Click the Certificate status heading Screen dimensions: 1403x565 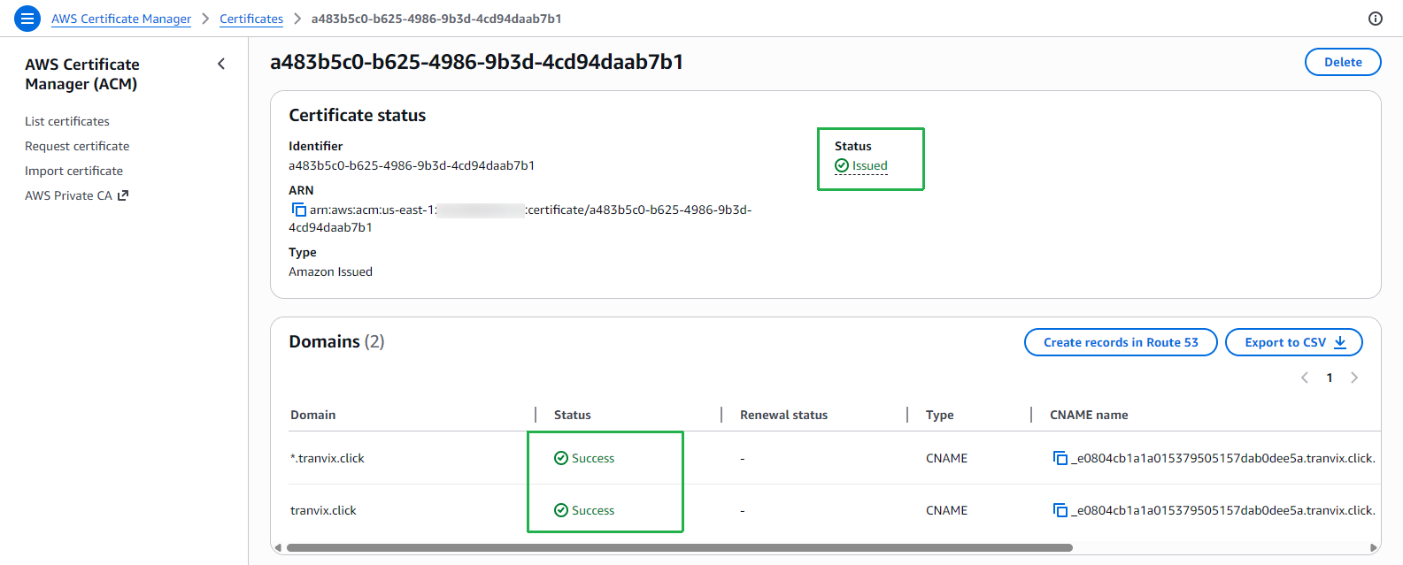358,115
